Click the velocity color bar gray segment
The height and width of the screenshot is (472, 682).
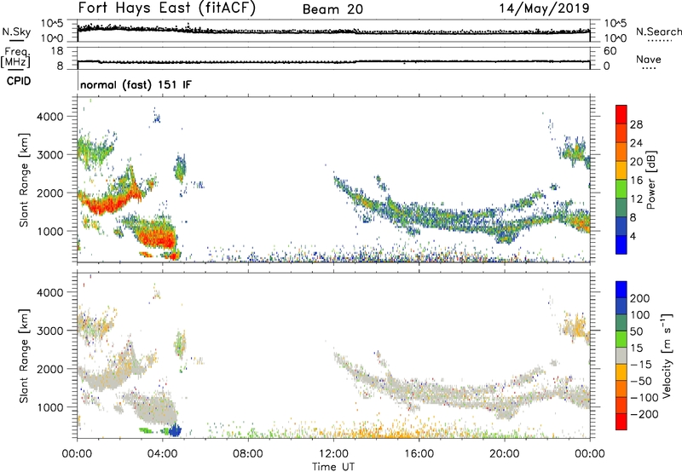[x=621, y=356]
